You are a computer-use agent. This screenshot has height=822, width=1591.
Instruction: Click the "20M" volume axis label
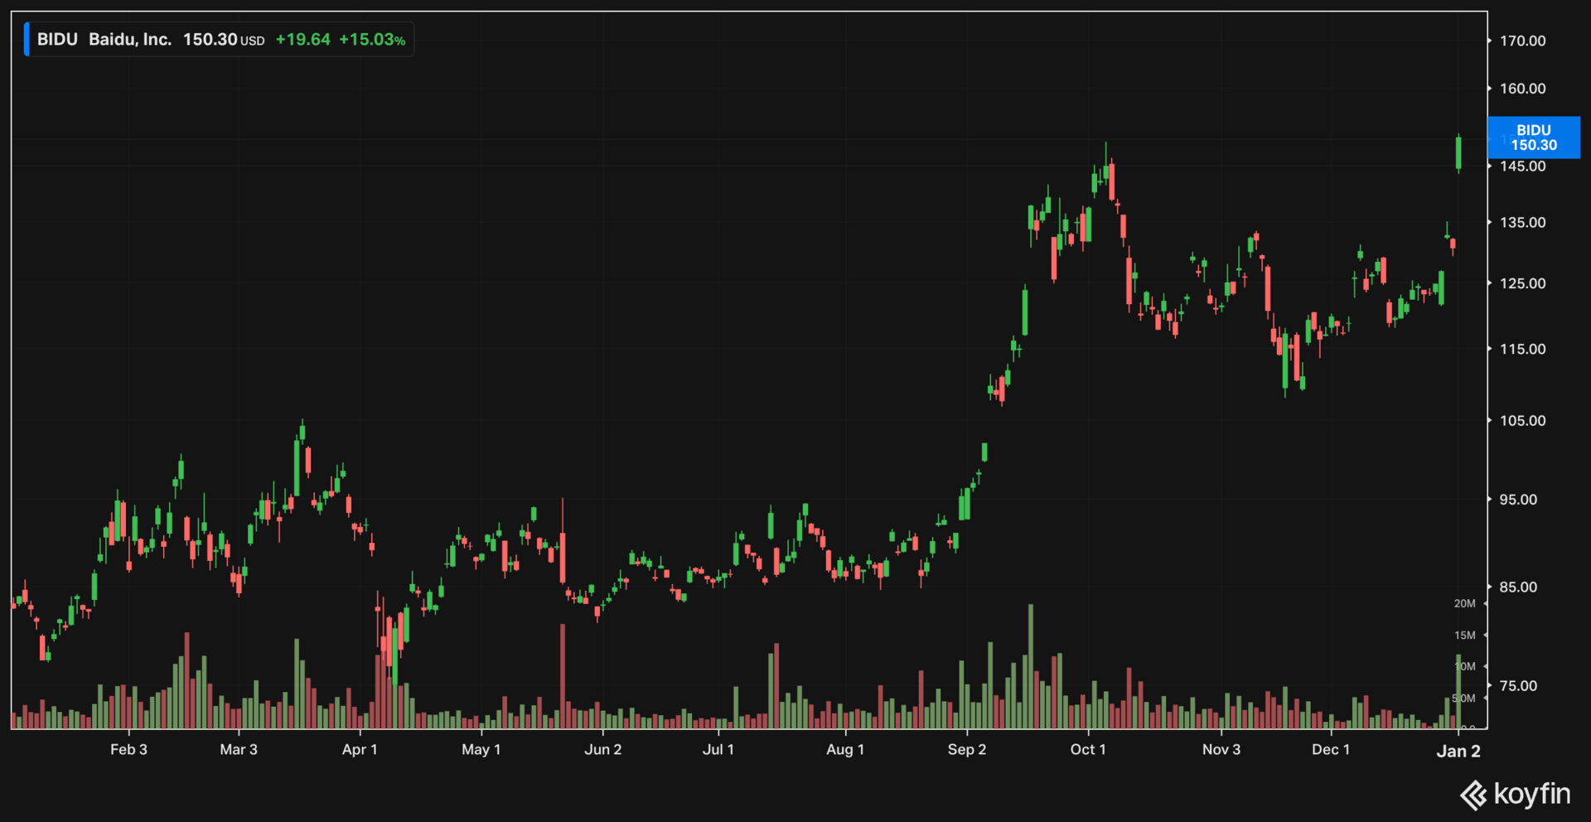1464,604
